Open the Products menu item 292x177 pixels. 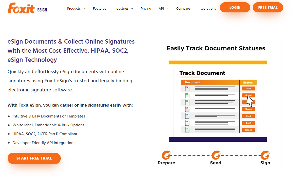click(x=74, y=9)
